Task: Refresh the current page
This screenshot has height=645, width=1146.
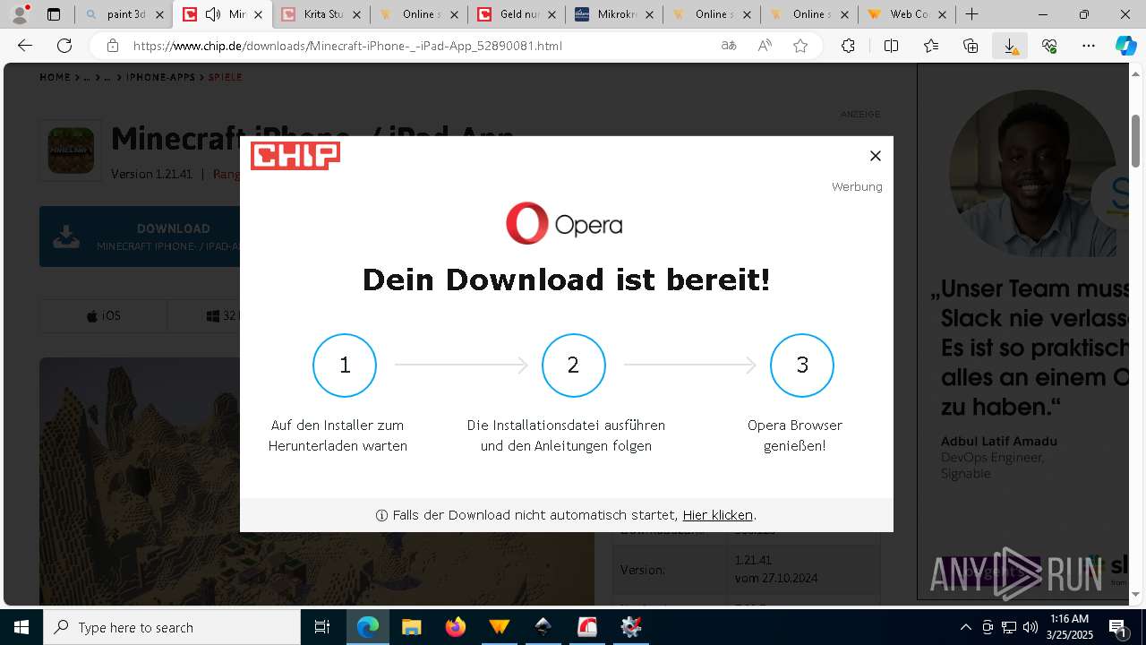Action: tap(64, 46)
